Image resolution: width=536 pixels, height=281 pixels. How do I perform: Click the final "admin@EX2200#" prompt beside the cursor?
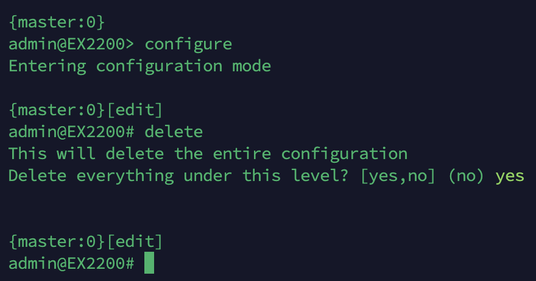[x=71, y=264]
